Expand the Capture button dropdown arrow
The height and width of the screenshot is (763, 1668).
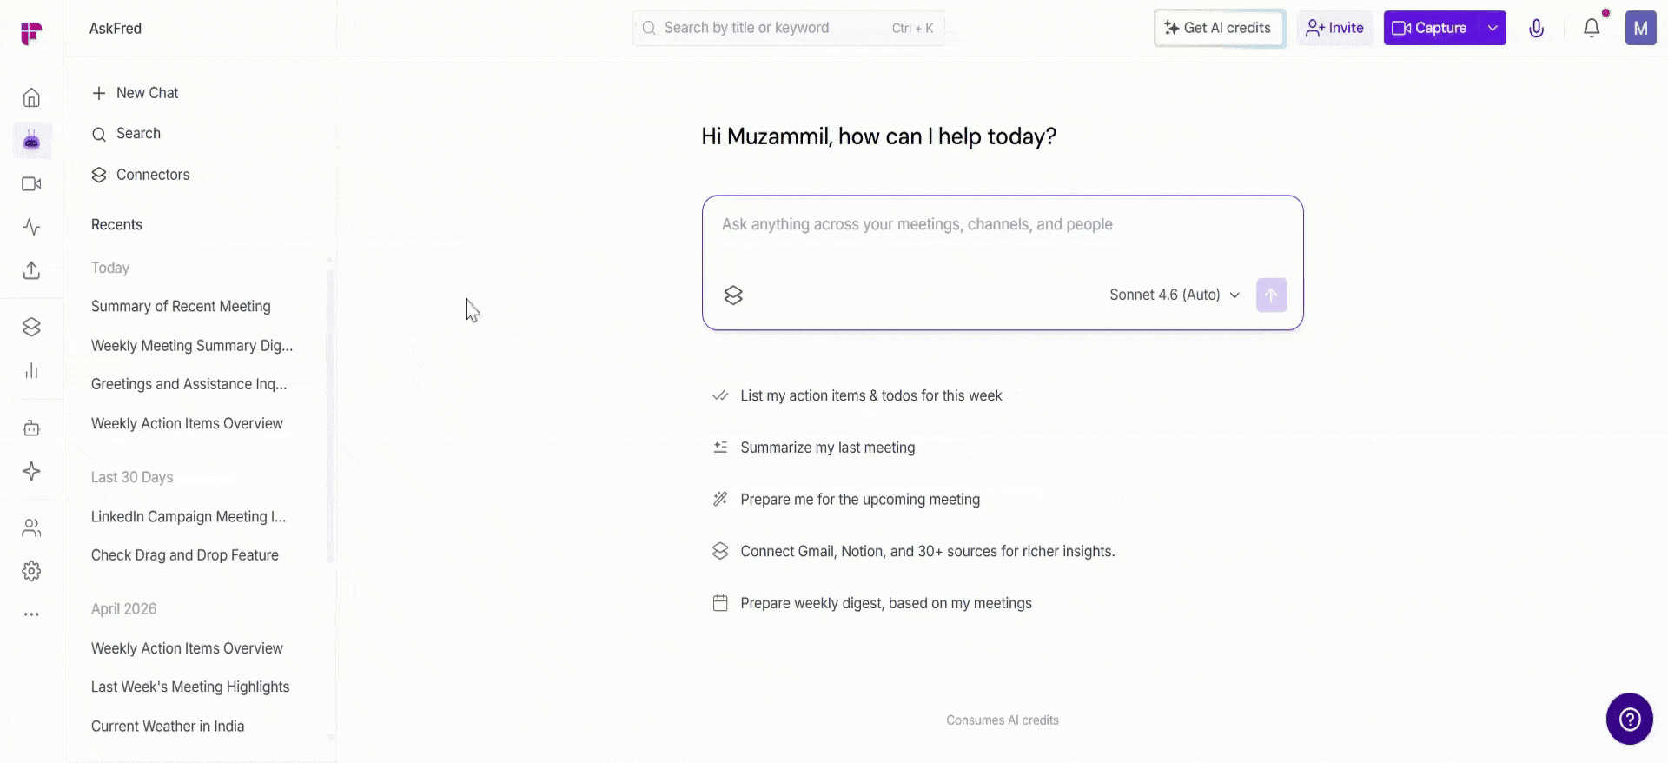1492,28
